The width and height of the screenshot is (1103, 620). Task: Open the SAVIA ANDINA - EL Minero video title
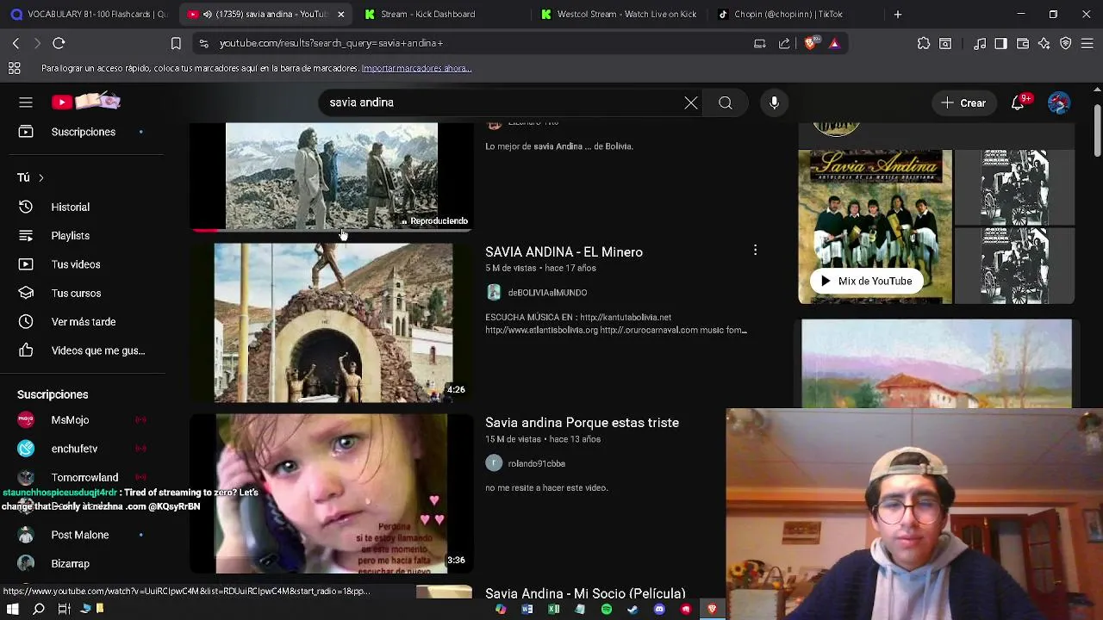click(564, 251)
